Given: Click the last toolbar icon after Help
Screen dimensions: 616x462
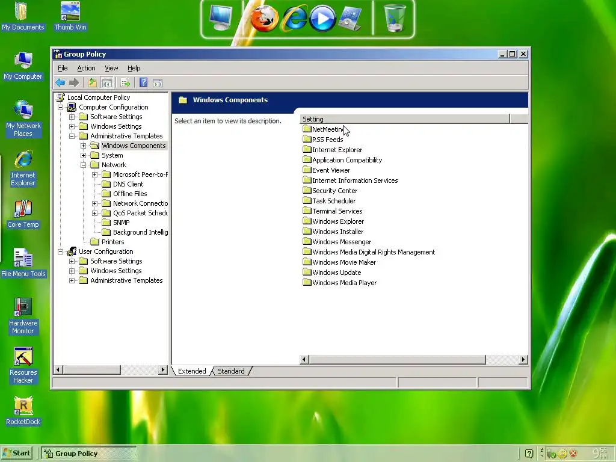Looking at the screenshot, I should click(x=158, y=83).
